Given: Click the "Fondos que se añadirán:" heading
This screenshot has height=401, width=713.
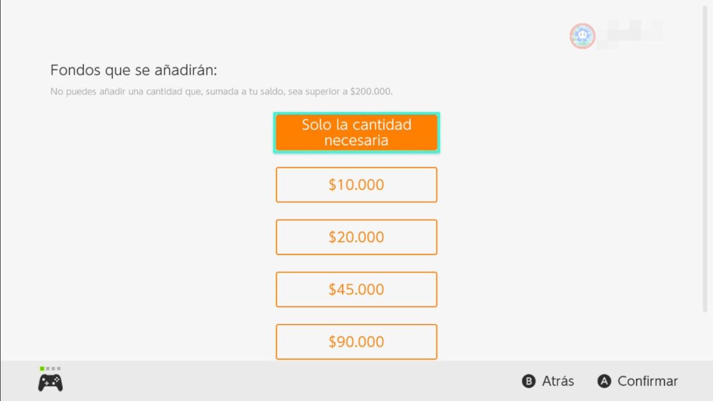Looking at the screenshot, I should point(134,70).
